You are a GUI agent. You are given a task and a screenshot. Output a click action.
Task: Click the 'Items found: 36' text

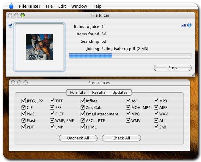(x=91, y=34)
